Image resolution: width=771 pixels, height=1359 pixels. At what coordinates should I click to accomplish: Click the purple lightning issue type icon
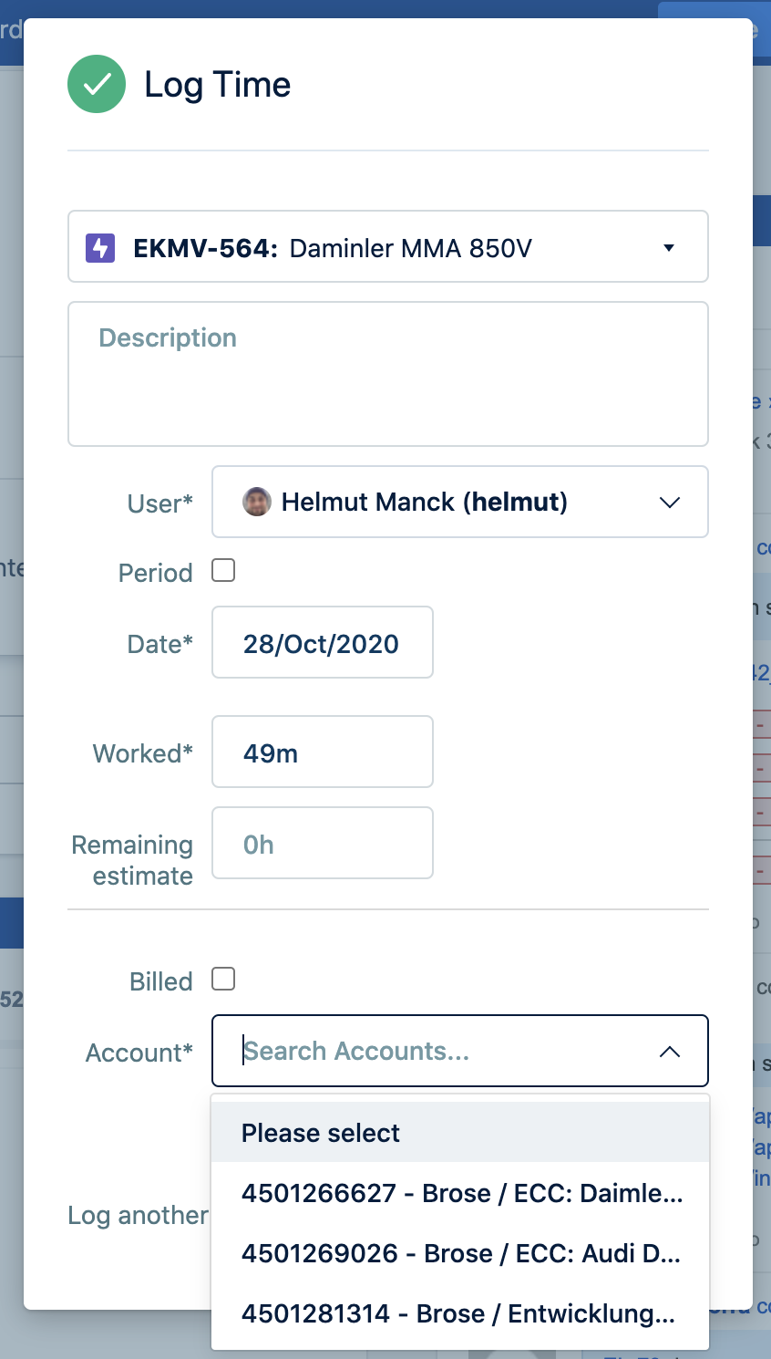100,248
